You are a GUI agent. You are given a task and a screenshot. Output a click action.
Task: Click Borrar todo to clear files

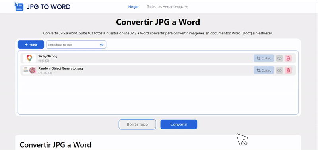pyautogui.click(x=137, y=124)
